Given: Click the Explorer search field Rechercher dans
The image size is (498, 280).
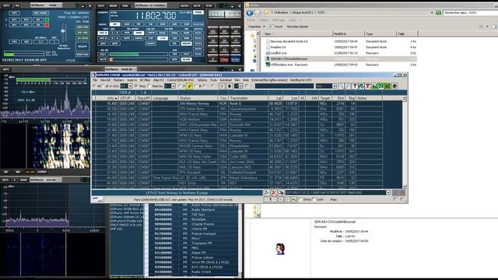Looking at the screenshot, I should click(x=470, y=12).
